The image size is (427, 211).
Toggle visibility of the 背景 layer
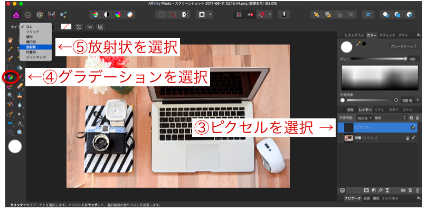(x=414, y=138)
